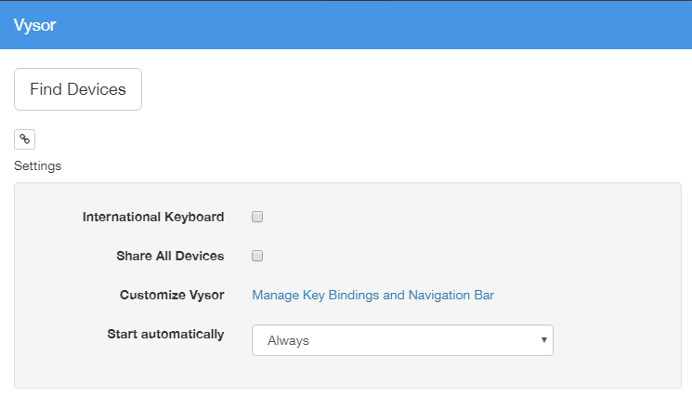Click the International Keyboard label
692x396 pixels.
click(x=153, y=217)
